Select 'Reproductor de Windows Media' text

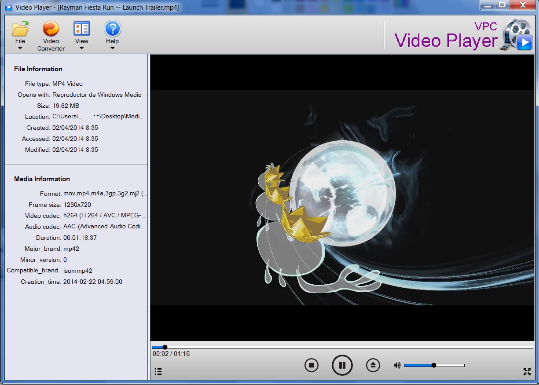click(x=97, y=95)
